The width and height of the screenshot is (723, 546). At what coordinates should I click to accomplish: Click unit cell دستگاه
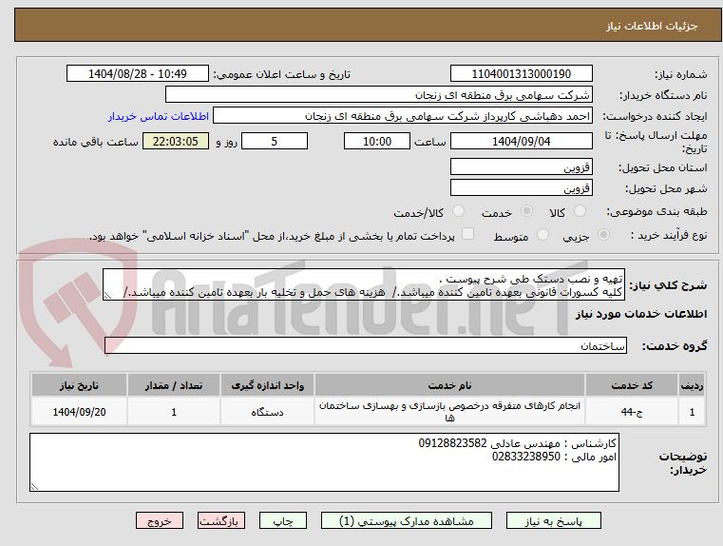267,412
